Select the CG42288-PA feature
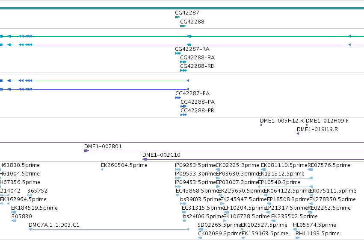Image resolution: width=364 pixels, height=240 pixels. click(183, 106)
